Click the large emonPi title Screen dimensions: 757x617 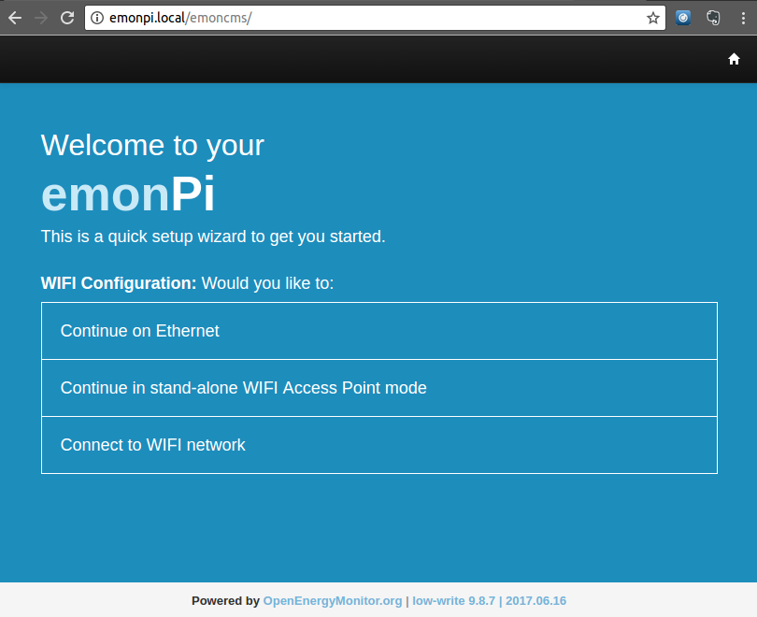click(128, 194)
